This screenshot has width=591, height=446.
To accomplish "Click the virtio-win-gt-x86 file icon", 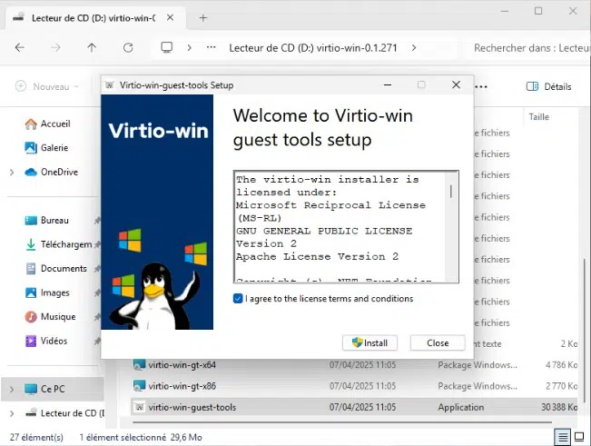I will pyautogui.click(x=139, y=386).
